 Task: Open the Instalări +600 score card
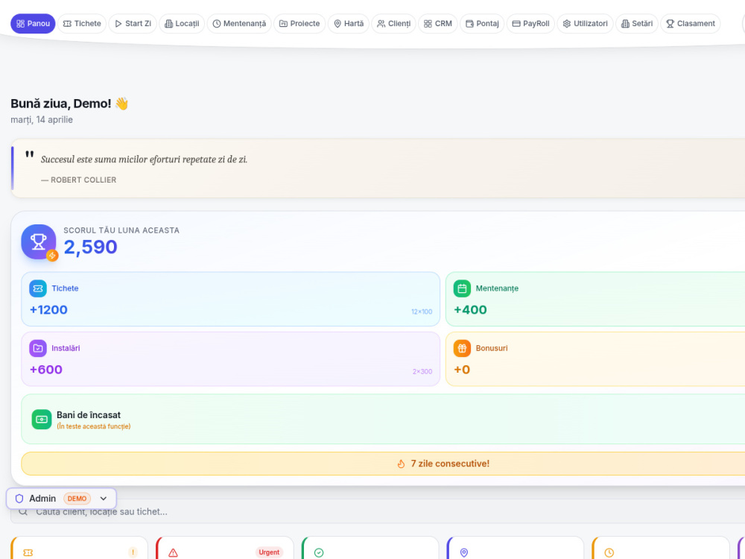click(230, 359)
